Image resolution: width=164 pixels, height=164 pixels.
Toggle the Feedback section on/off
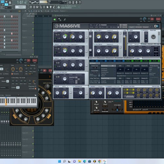(73, 87)
